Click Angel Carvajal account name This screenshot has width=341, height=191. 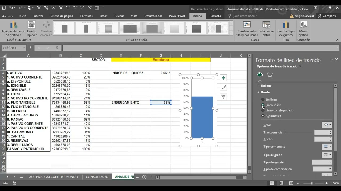(304, 16)
